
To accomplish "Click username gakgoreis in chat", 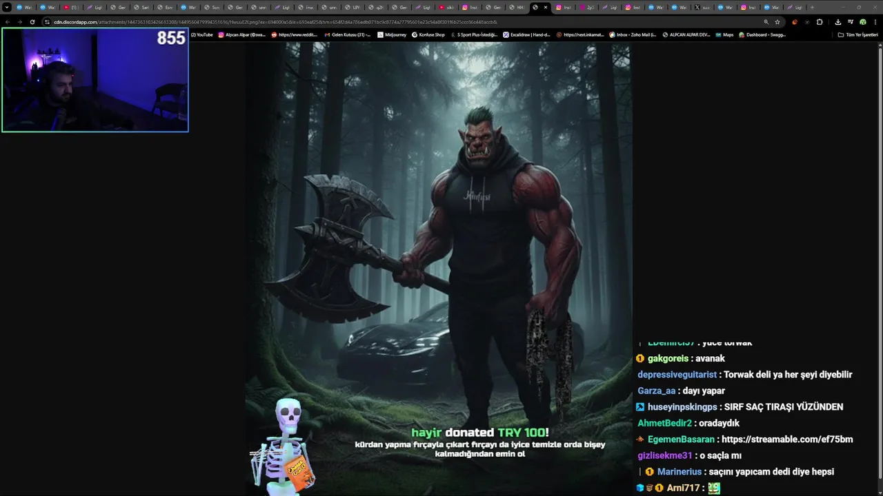I will tap(668, 358).
